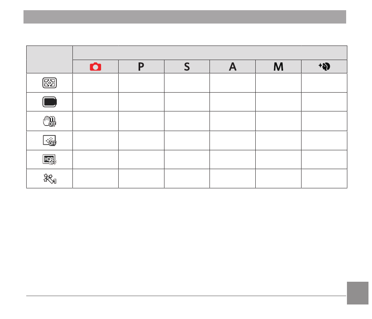
Task: Click the beauty effect wand icon
Action: pyautogui.click(x=50, y=179)
